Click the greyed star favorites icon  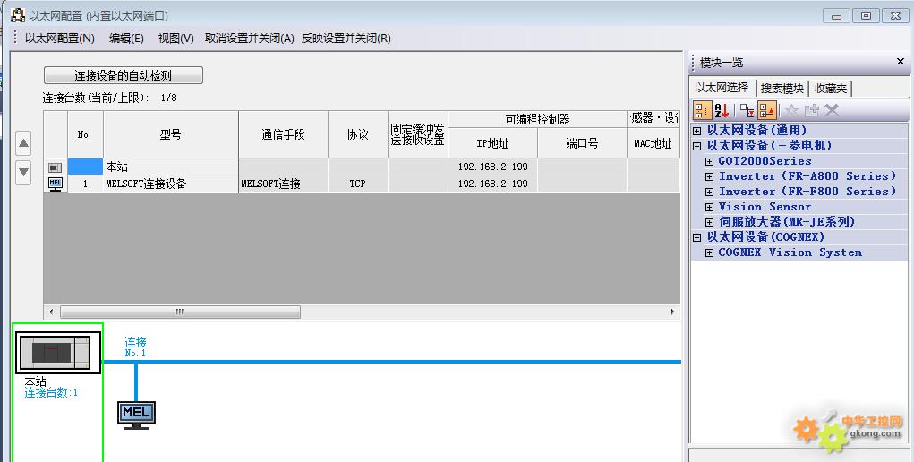(x=791, y=109)
